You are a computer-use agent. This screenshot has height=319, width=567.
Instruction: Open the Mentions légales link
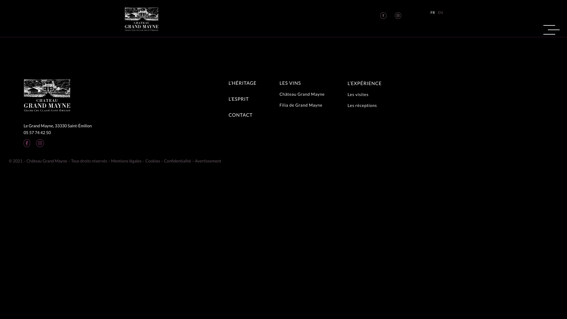pos(126,161)
